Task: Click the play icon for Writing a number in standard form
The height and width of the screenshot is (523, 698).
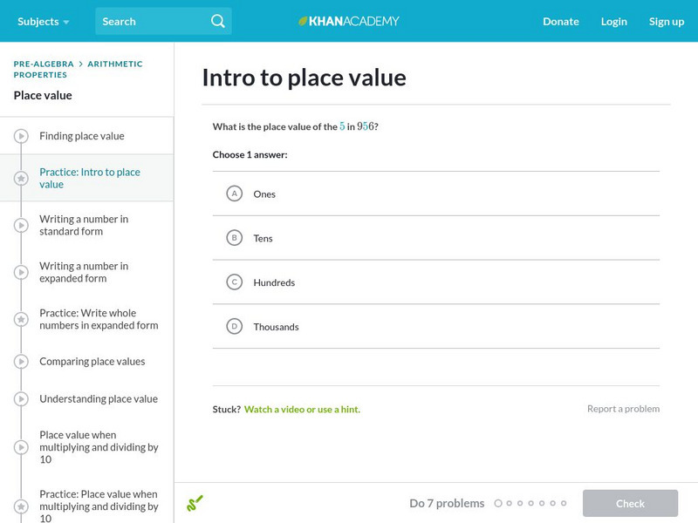Action: tap(22, 225)
